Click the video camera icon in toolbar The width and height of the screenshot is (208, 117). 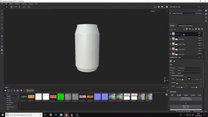tap(162, 7)
